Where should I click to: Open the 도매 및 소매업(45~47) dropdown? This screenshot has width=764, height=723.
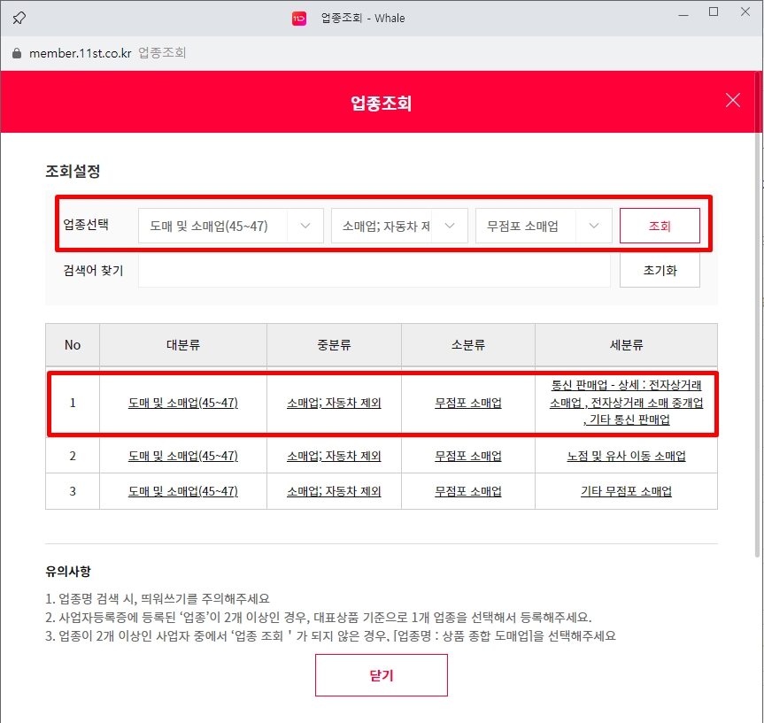click(231, 226)
